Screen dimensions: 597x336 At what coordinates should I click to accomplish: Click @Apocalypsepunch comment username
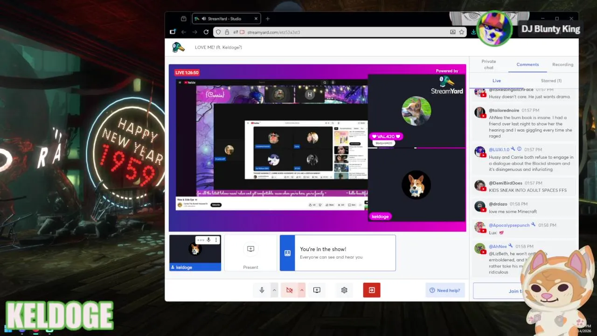(509, 225)
